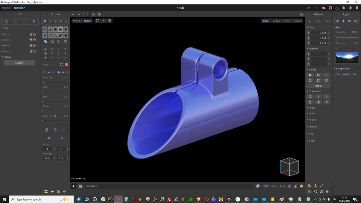Click the camera screenshot icon beside console
The height and width of the screenshot is (203, 361).
[80, 186]
